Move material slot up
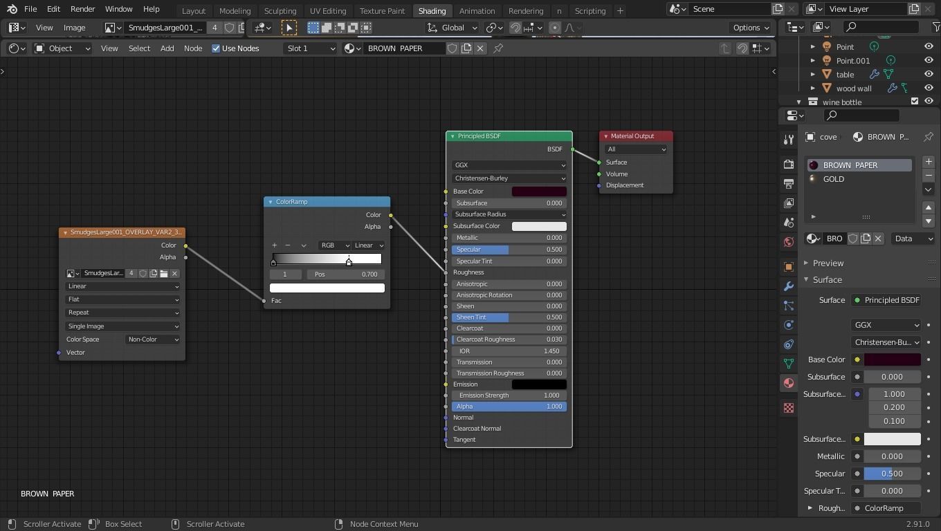Viewport: 941px width, 531px height. click(929, 207)
